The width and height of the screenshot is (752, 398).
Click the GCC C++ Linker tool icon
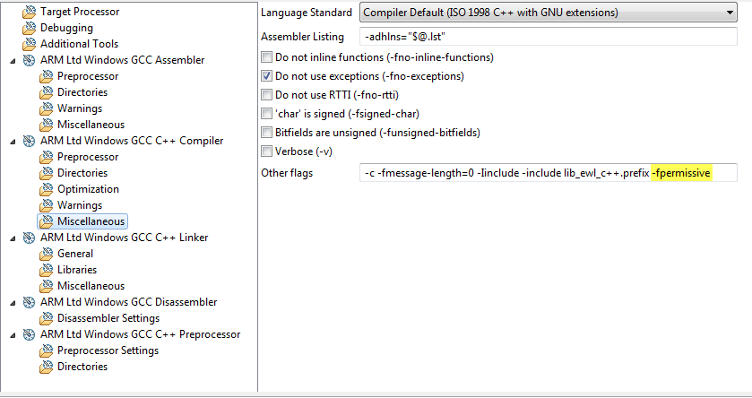click(x=29, y=238)
